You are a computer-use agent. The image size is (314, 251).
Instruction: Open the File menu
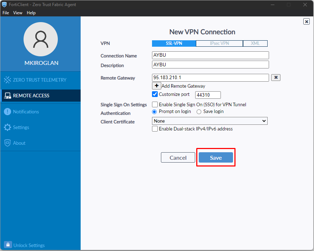[6, 13]
